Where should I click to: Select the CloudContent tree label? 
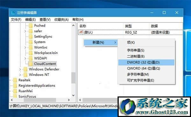[45, 64]
